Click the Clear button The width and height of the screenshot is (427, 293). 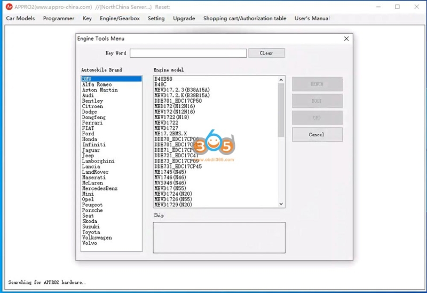[x=266, y=53]
